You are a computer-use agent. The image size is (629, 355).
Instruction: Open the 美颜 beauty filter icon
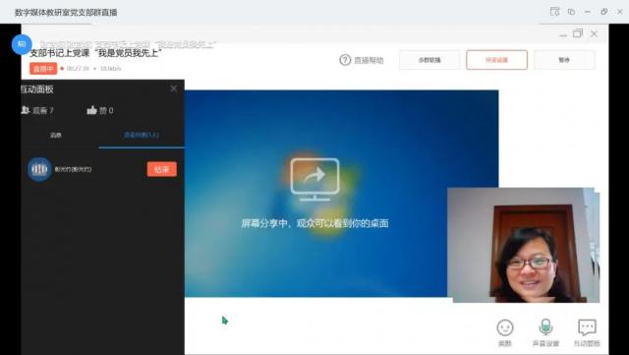pos(504,328)
